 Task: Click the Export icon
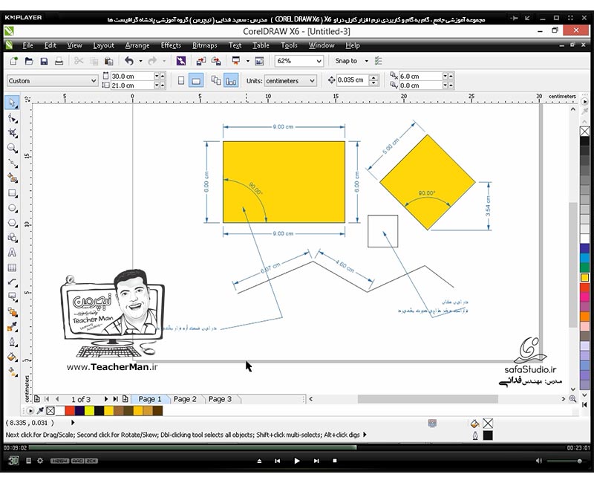pyautogui.click(x=216, y=61)
